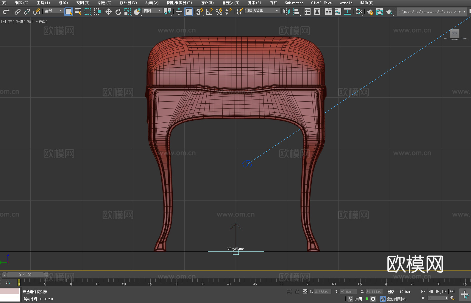Click Play Animation button

click(437, 291)
